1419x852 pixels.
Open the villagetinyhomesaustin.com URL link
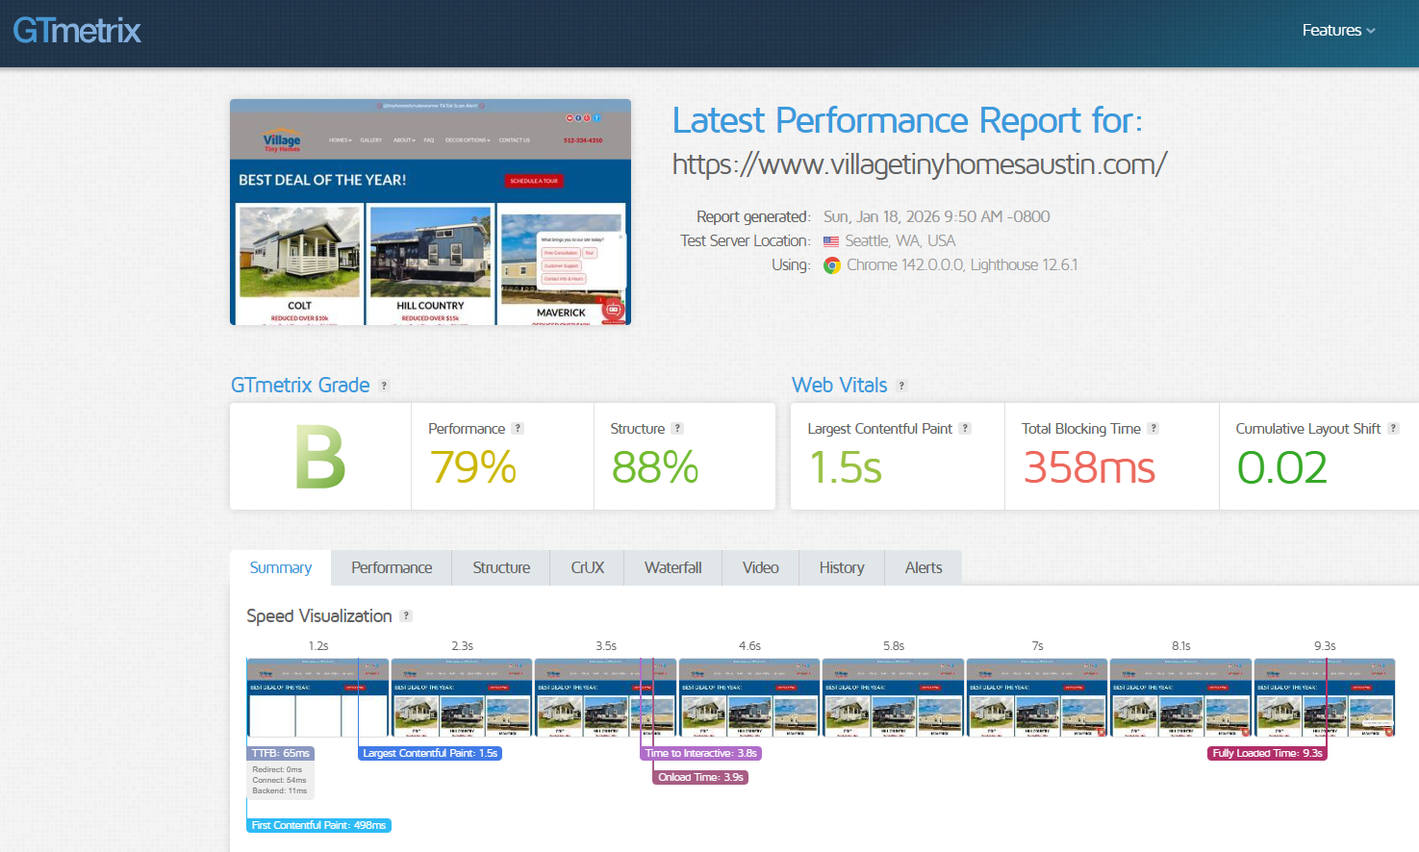(920, 164)
